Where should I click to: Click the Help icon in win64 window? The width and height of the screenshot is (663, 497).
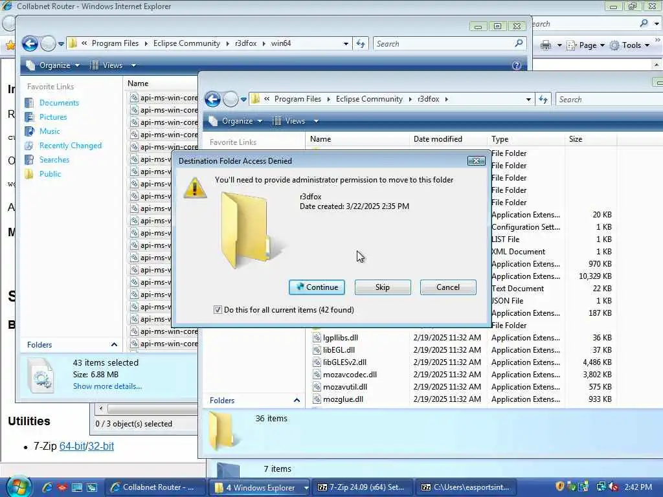tap(516, 65)
